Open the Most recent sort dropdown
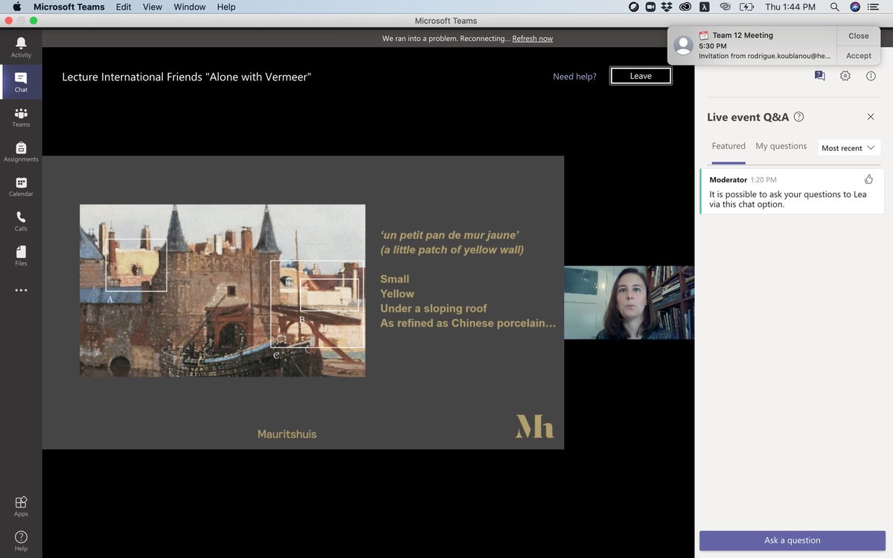Screen dimensions: 893x558 point(848,148)
